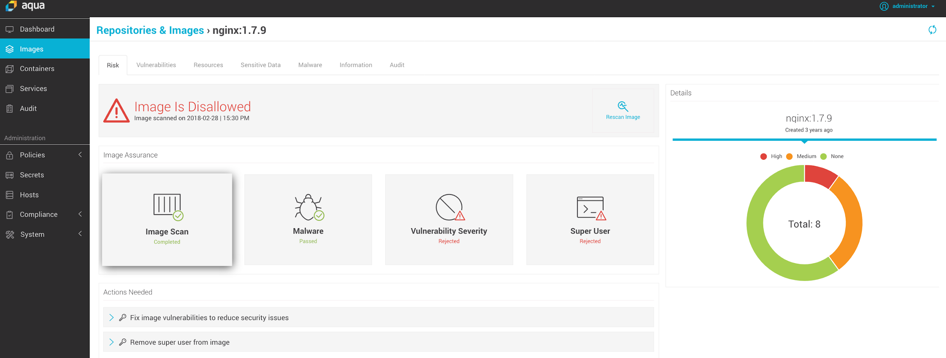
Task: Click the red High segment of donut chart
Action: pyautogui.click(x=819, y=175)
